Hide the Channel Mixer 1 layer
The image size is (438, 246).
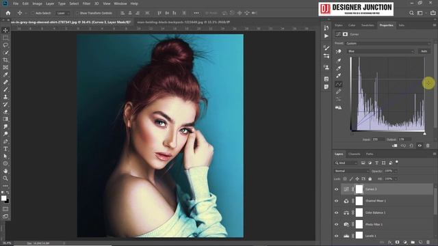click(x=336, y=201)
